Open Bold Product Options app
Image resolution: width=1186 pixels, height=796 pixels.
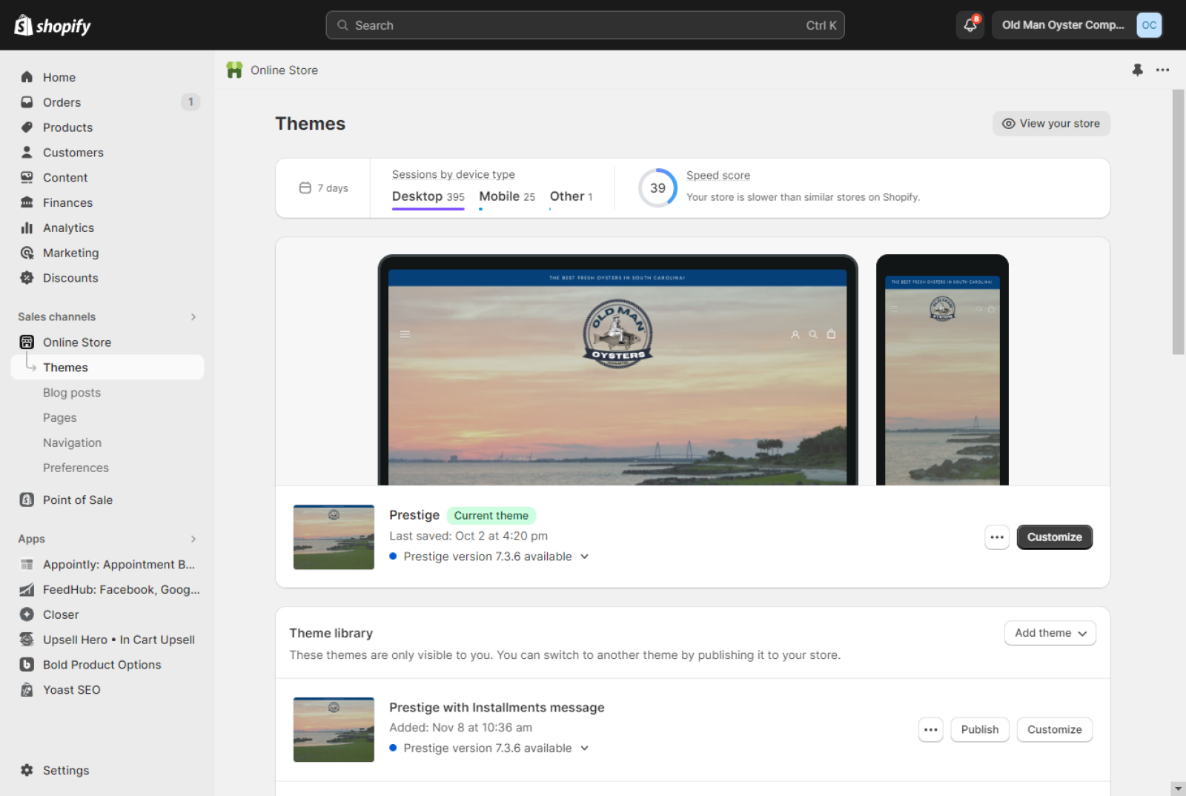tap(102, 664)
